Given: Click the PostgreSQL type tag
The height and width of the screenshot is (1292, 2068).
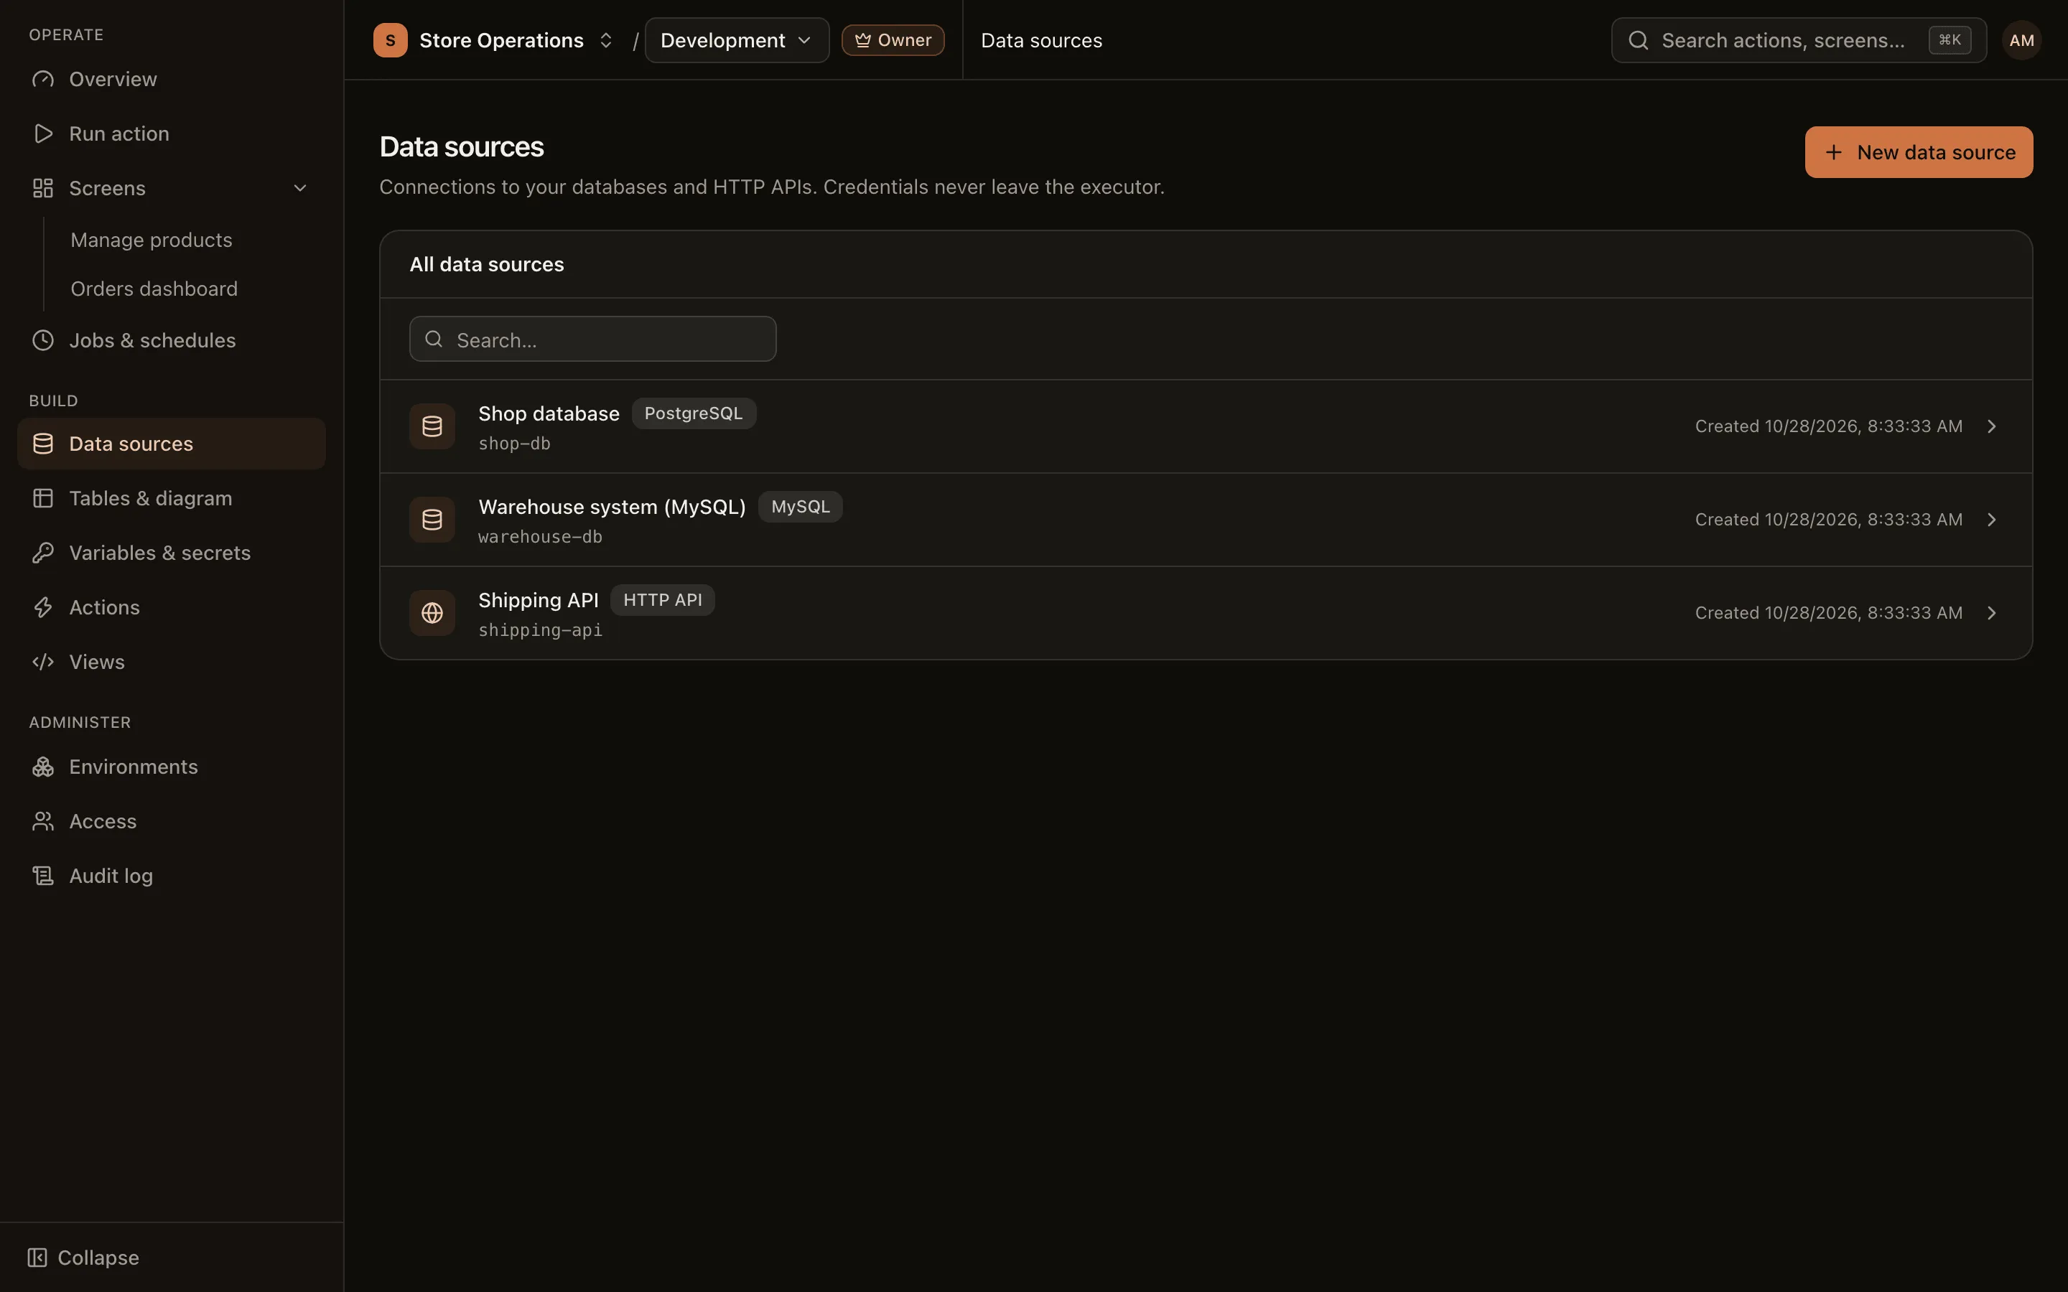Looking at the screenshot, I should pos(693,413).
